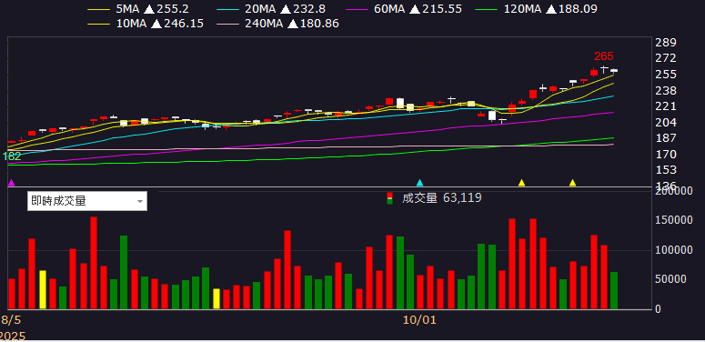Viewport: 705px width, 342px height.
Task: Click the red/green icon beside 成交量
Action: (x=390, y=198)
